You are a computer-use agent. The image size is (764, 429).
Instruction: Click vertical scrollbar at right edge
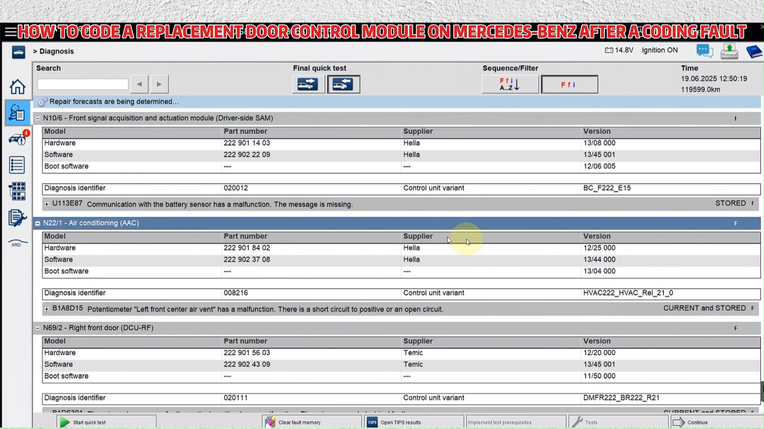point(762,392)
